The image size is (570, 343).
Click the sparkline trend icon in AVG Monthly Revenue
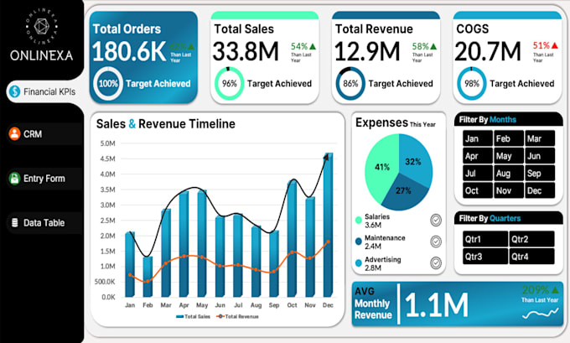(x=540, y=314)
